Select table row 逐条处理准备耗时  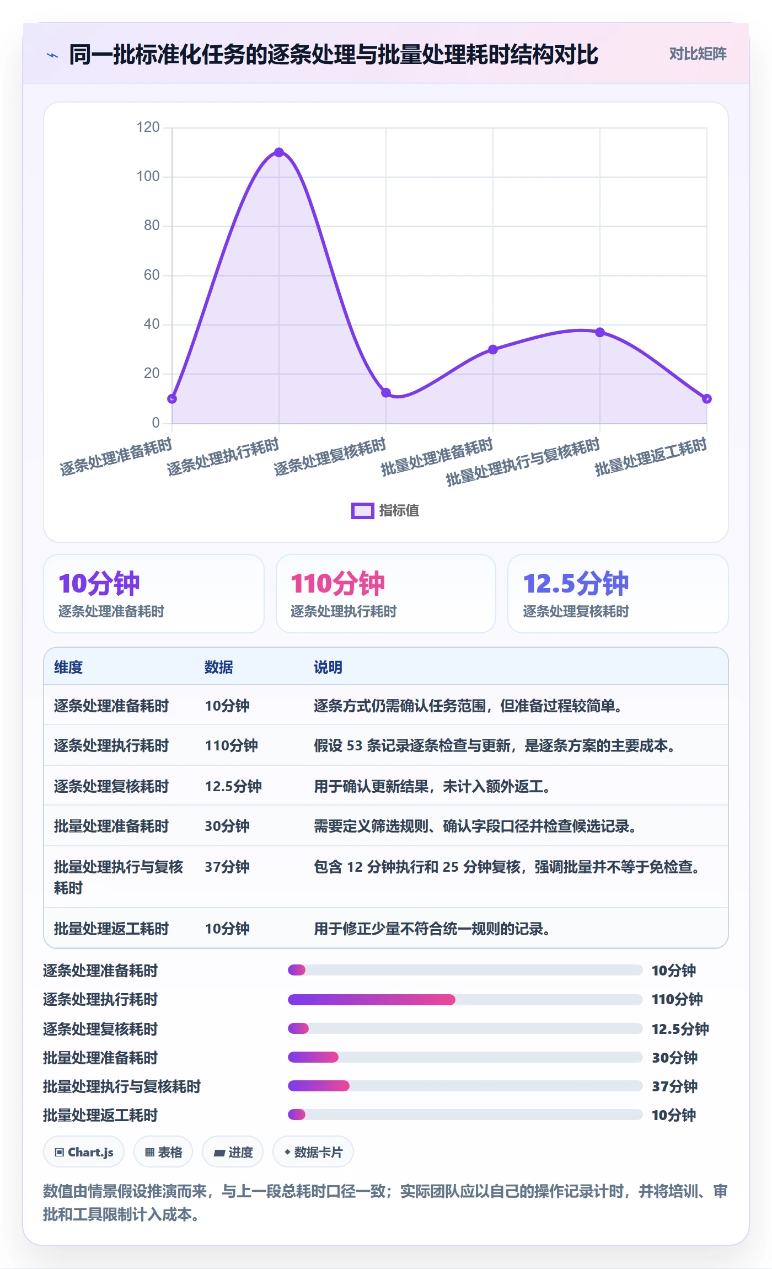pyautogui.click(x=386, y=705)
